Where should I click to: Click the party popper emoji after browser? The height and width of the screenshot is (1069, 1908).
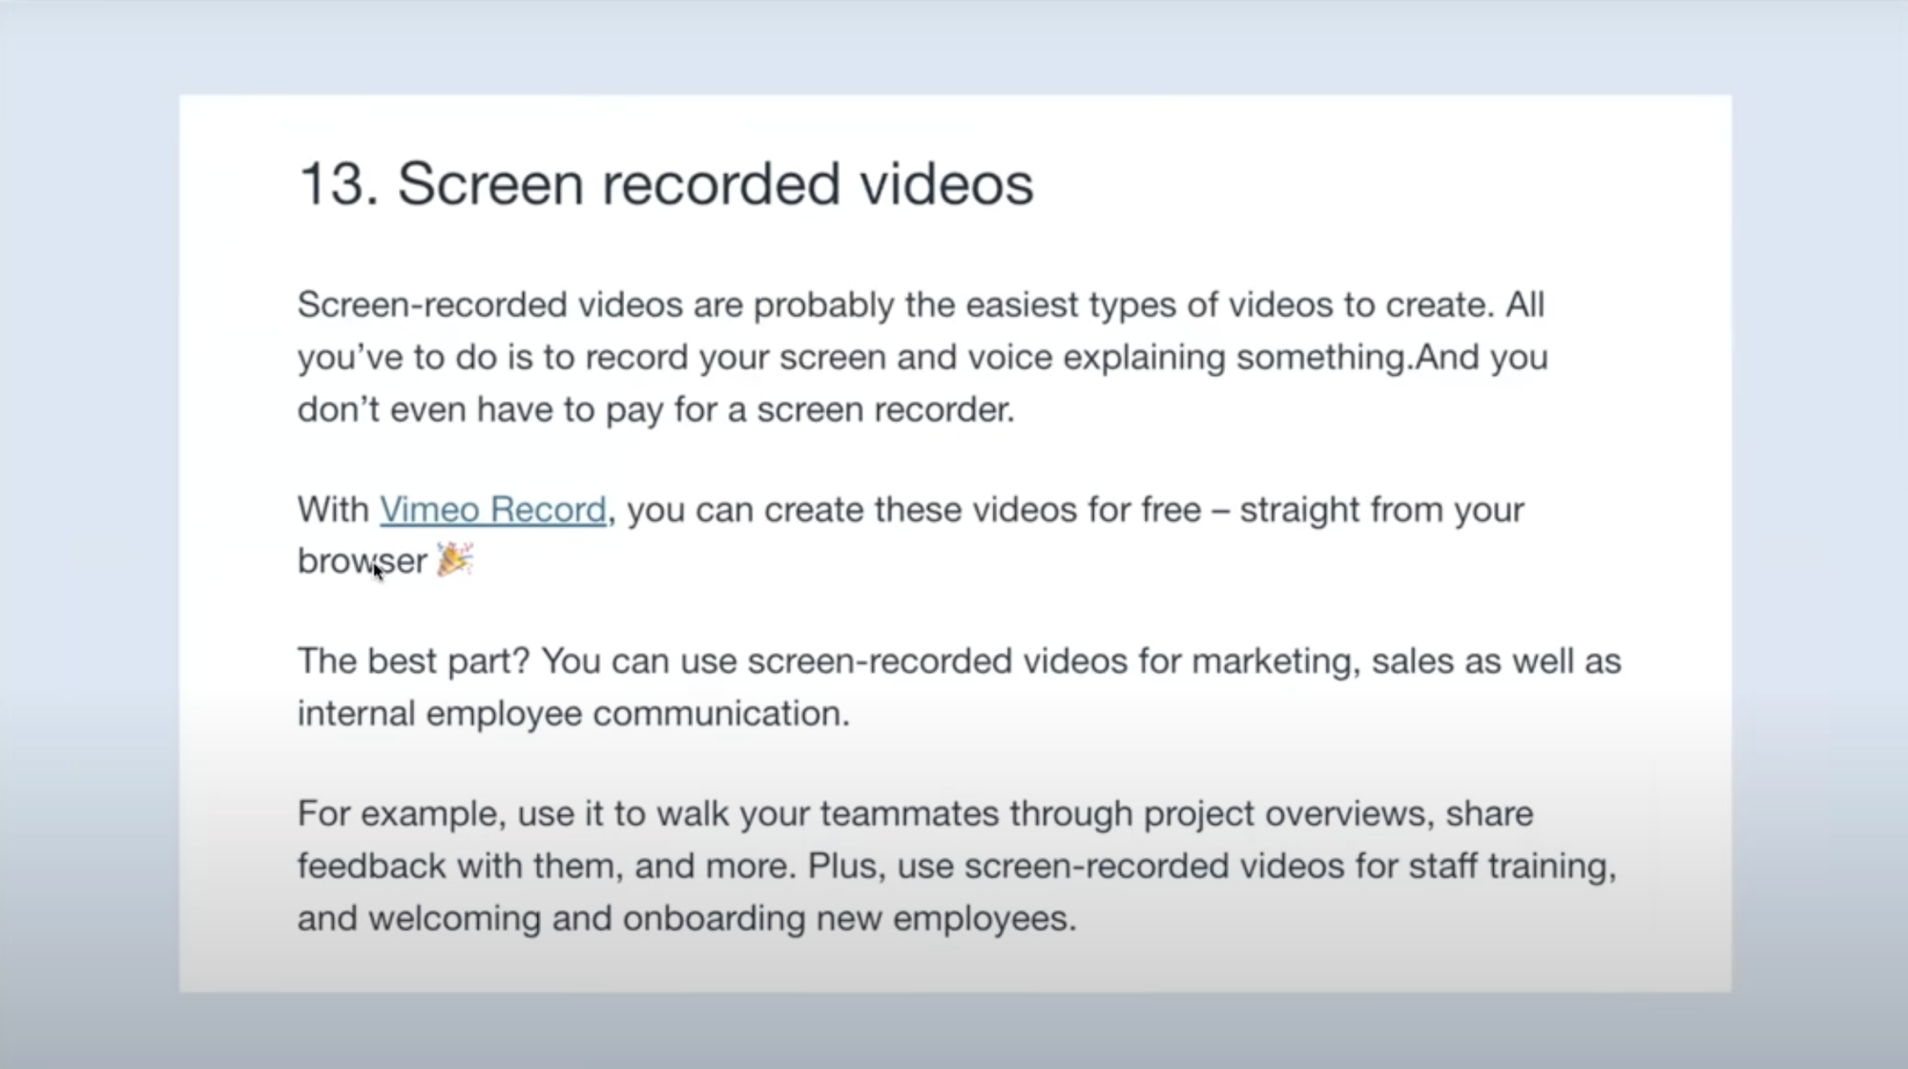(455, 560)
